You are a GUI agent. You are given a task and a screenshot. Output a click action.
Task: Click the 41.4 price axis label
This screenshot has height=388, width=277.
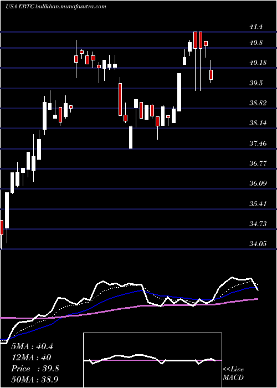click(257, 27)
